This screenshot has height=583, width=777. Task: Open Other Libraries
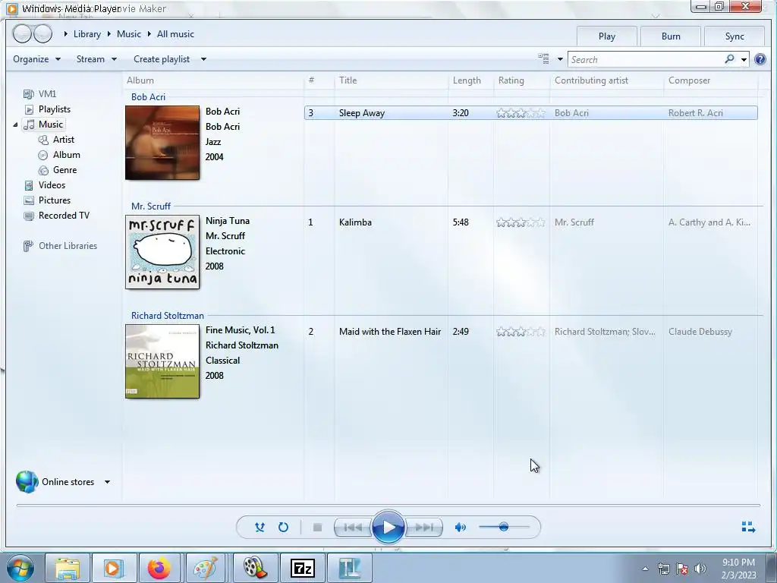point(60,246)
